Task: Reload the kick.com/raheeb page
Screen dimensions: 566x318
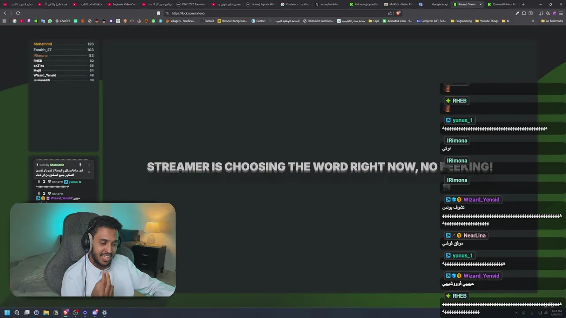Action: [18, 13]
